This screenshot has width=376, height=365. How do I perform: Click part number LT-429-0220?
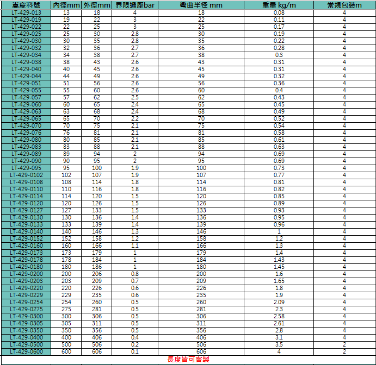pyautogui.click(x=26, y=288)
